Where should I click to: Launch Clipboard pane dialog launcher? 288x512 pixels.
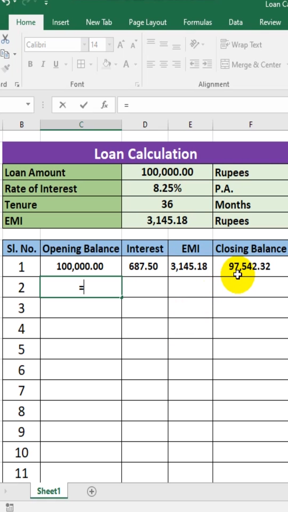pyautogui.click(x=17, y=85)
